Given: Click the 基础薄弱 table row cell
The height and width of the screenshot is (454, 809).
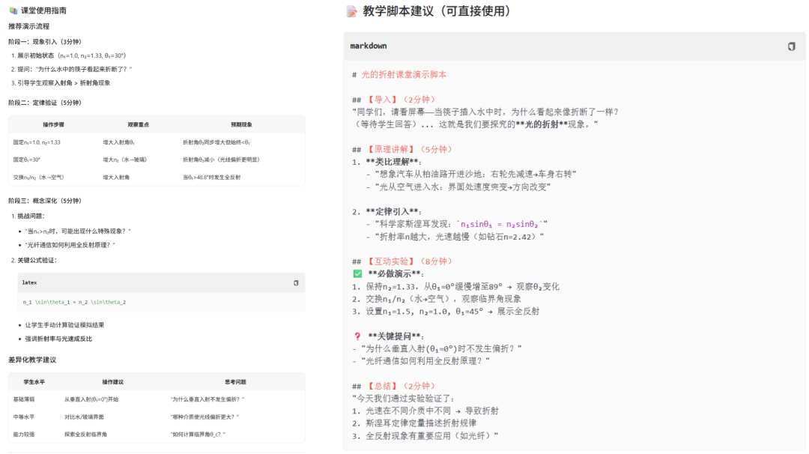Looking at the screenshot, I should tap(24, 399).
